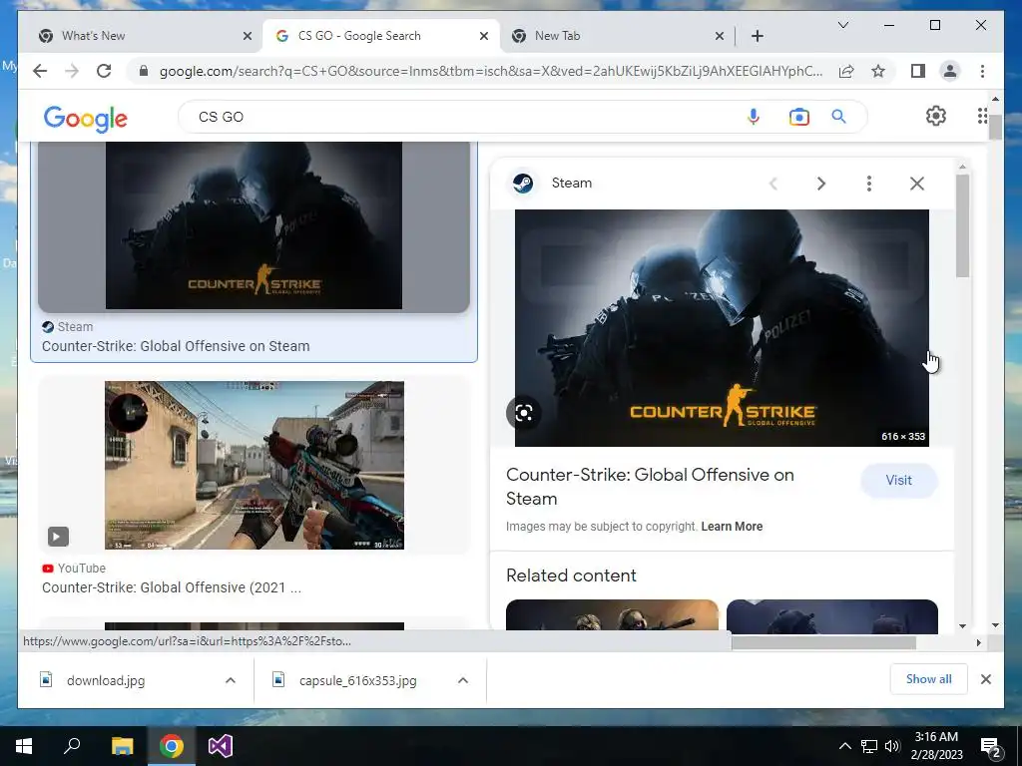Image resolution: width=1022 pixels, height=766 pixels.
Task: Open Google apps grid
Action: coord(982,116)
